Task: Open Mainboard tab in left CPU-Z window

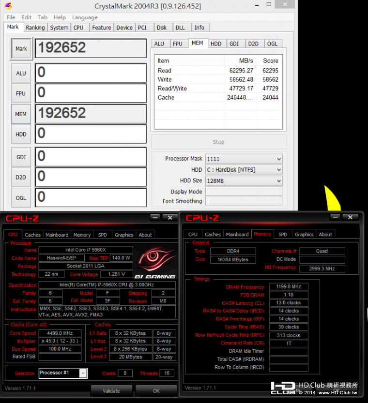Action: [x=57, y=235]
